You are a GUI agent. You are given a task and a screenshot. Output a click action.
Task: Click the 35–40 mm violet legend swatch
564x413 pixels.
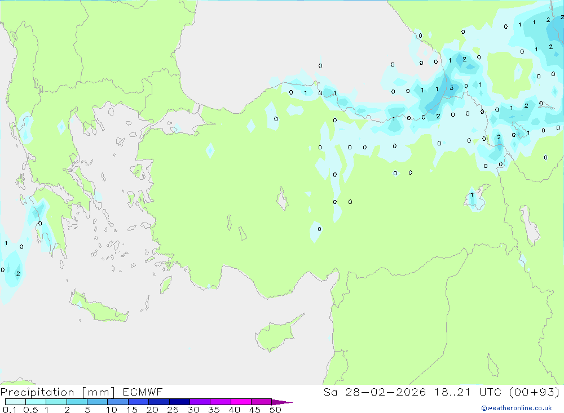tap(220, 402)
